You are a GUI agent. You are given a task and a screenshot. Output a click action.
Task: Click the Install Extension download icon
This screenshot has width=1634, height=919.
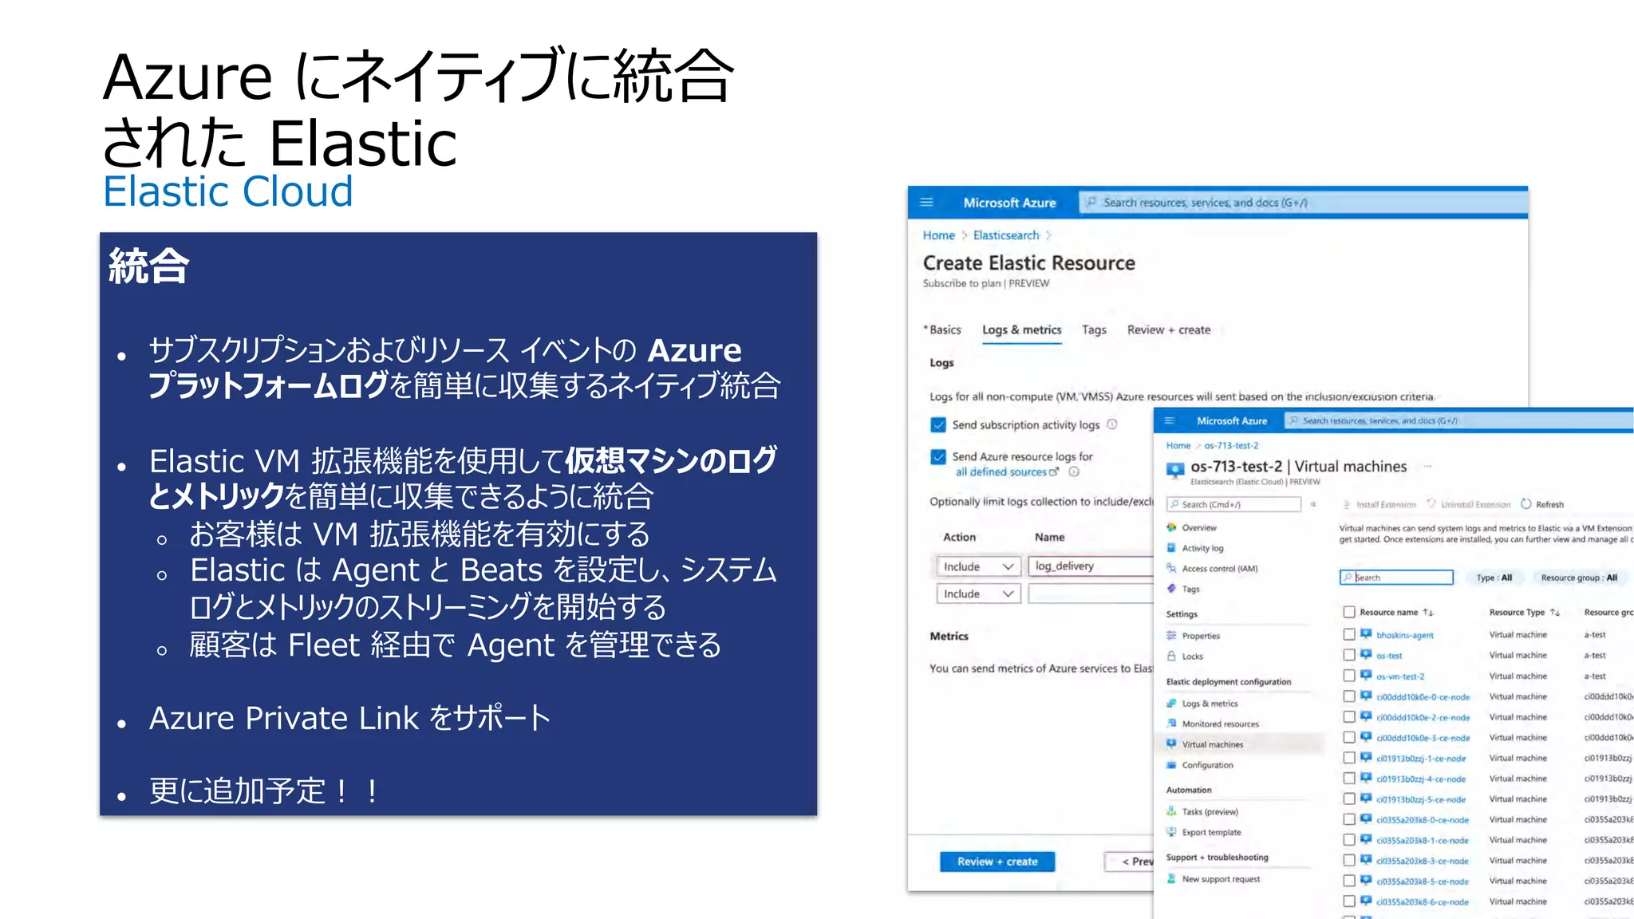coord(1347,504)
